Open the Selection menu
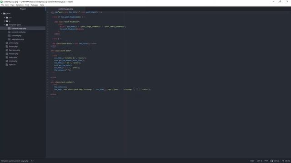The height and width of the screenshot is (163, 291). click(x=20, y=5)
